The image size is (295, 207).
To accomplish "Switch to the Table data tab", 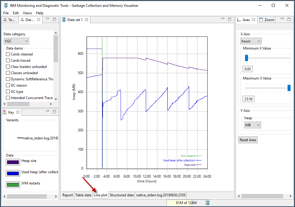I will tap(83, 195).
